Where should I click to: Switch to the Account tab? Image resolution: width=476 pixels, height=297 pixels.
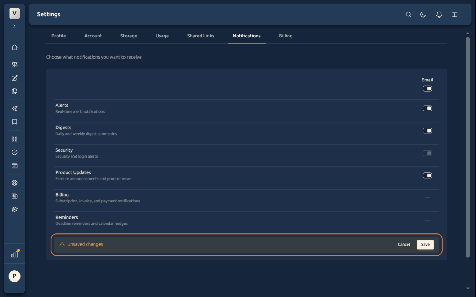click(93, 36)
